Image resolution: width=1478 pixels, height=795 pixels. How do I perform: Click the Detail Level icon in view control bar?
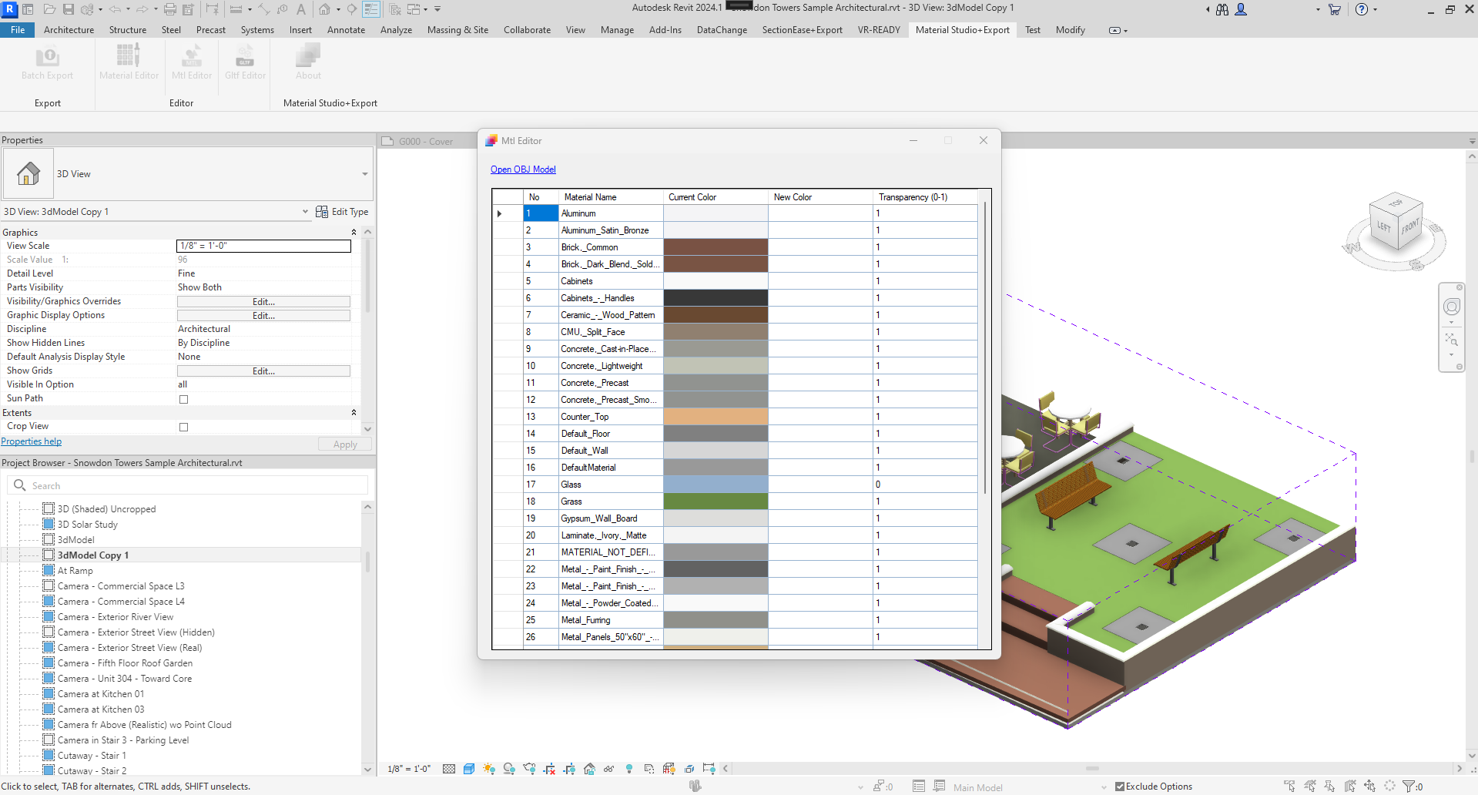449,769
